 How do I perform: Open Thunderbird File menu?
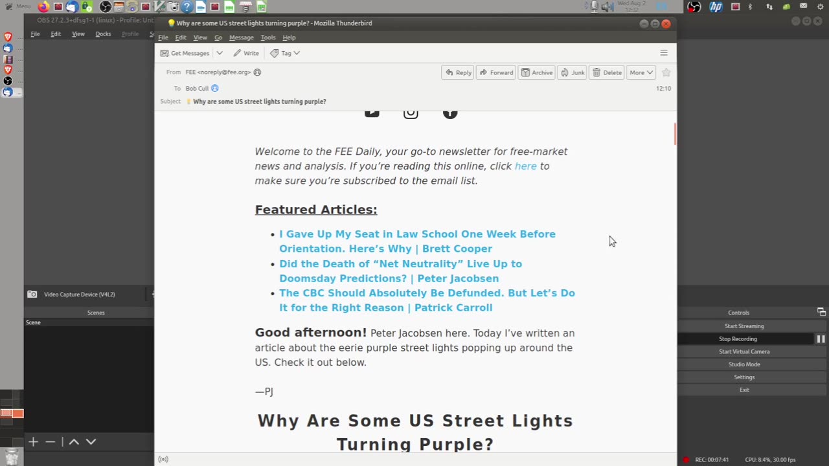(x=163, y=38)
